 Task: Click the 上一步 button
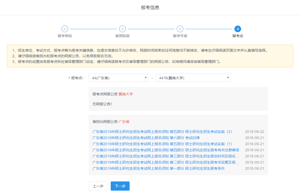pos(98,186)
